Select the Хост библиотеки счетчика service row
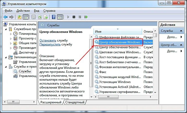The image size is (187, 113). (x=123, y=62)
